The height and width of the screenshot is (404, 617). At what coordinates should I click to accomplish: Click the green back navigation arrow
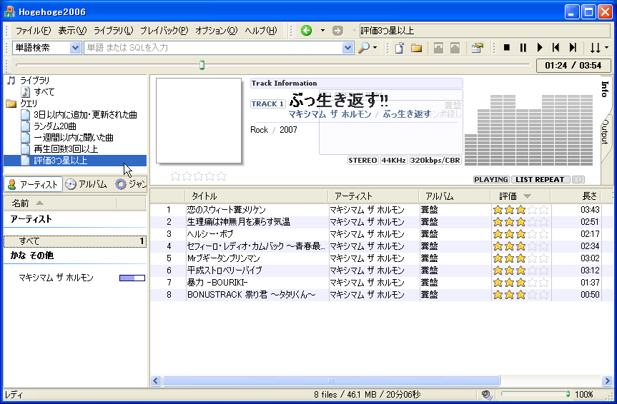[306, 30]
